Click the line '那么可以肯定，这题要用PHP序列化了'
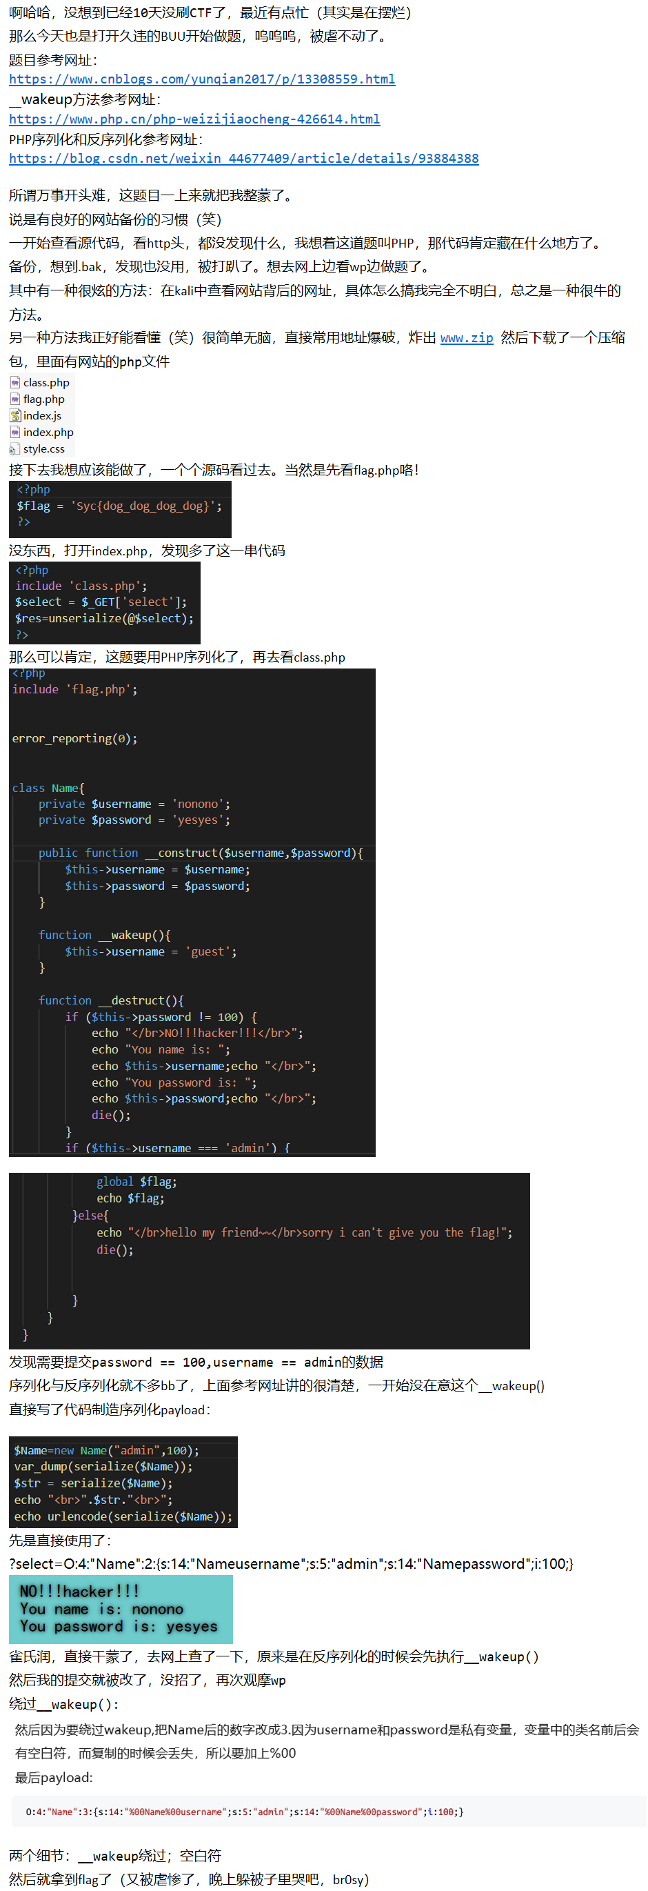 click(177, 657)
